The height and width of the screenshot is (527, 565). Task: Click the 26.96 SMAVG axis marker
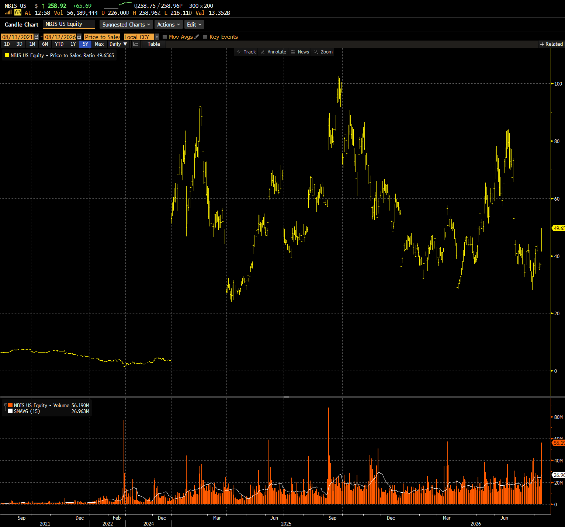[559, 475]
